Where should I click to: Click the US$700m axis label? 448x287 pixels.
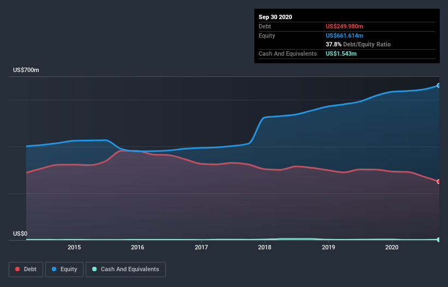tap(26, 70)
